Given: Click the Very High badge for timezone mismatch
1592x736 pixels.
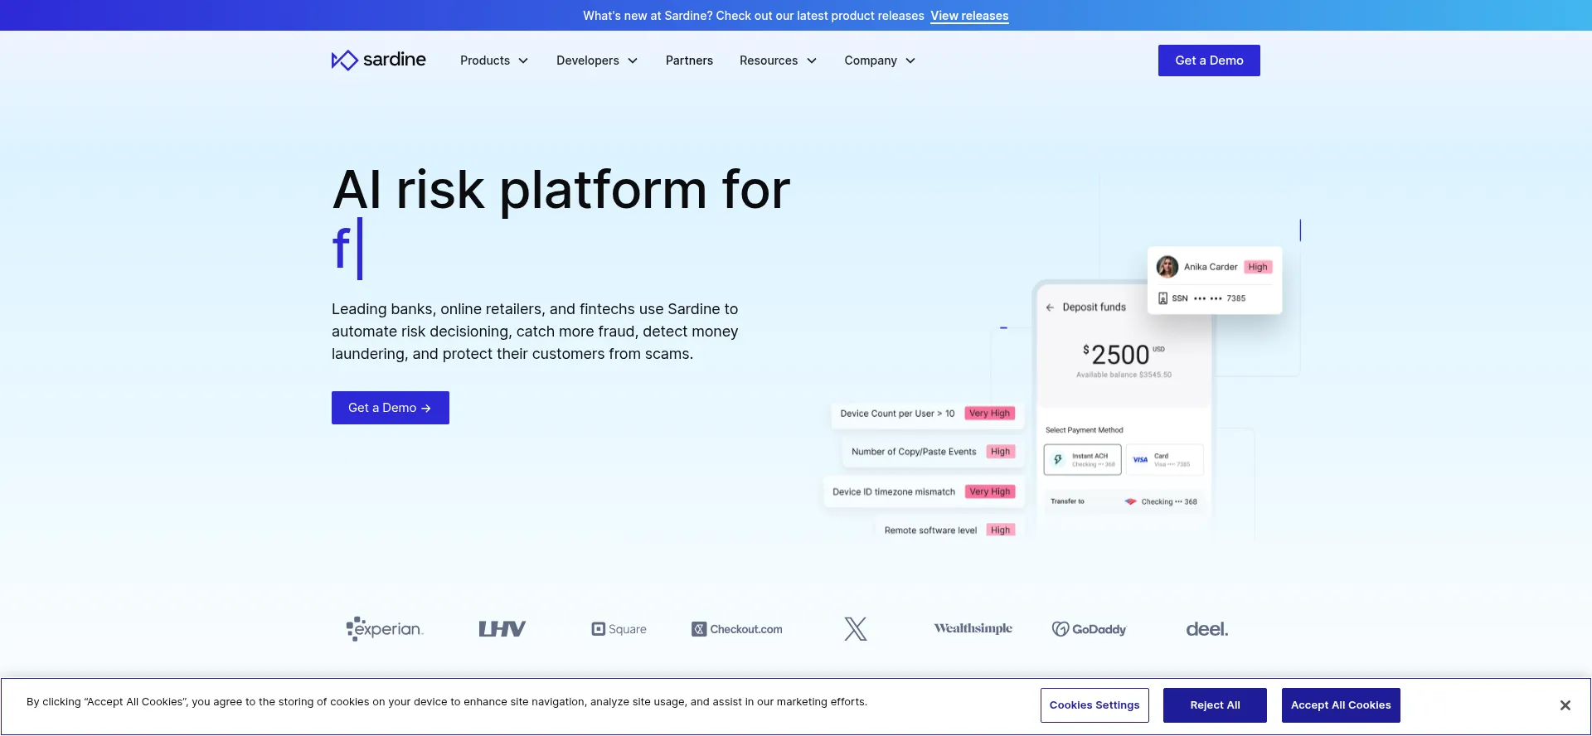Looking at the screenshot, I should [990, 491].
